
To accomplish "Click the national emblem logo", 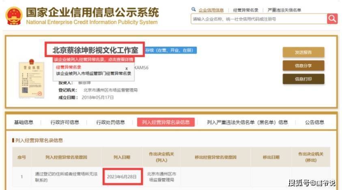I will click(x=14, y=16).
